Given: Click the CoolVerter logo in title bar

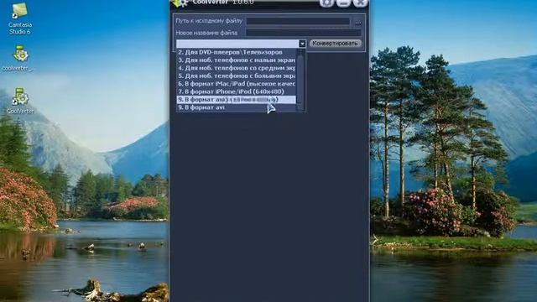Looking at the screenshot, I should [180, 3].
